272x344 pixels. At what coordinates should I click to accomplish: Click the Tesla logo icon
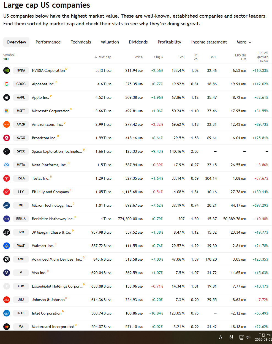pyautogui.click(x=7, y=178)
